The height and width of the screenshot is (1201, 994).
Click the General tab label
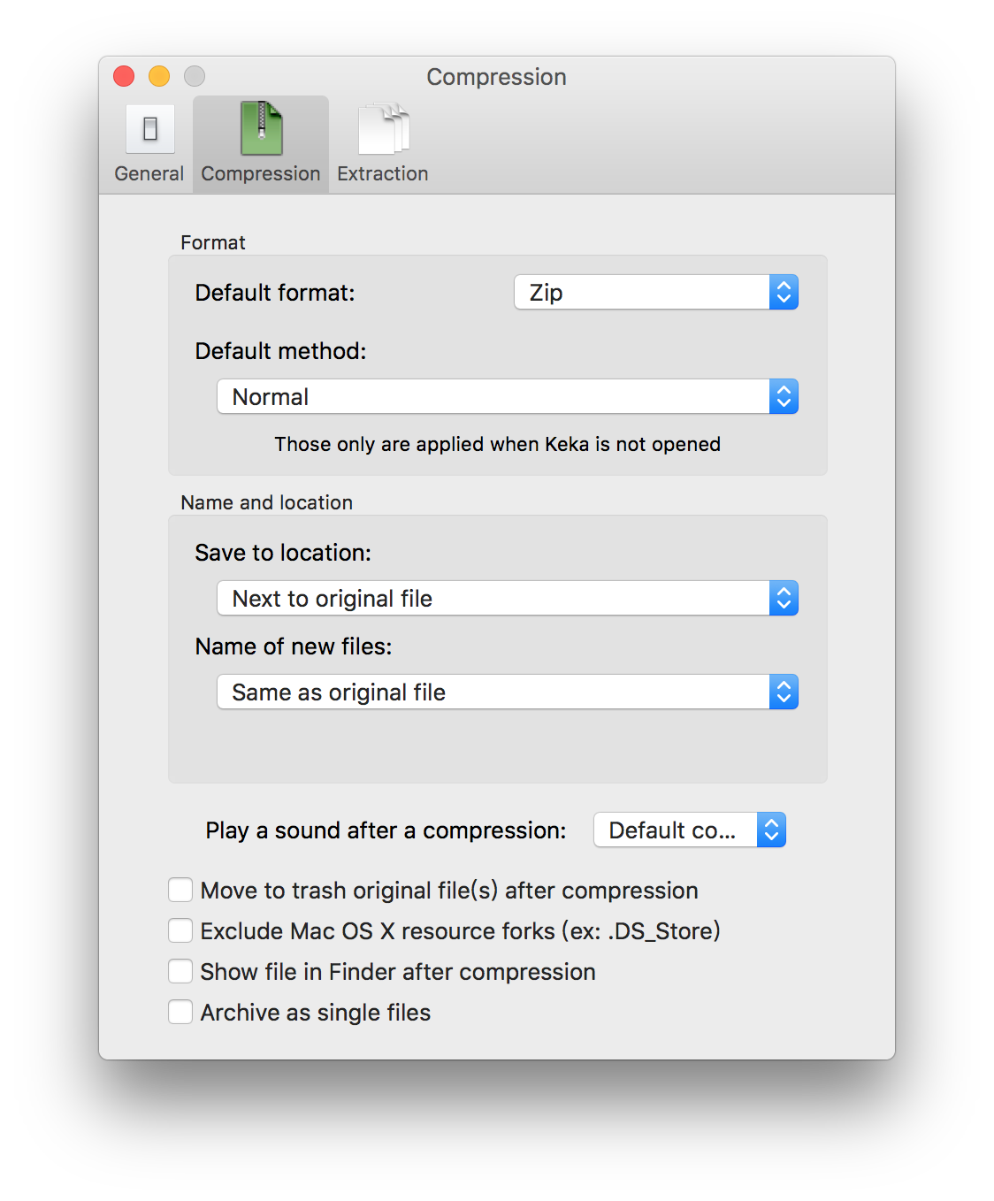click(149, 174)
